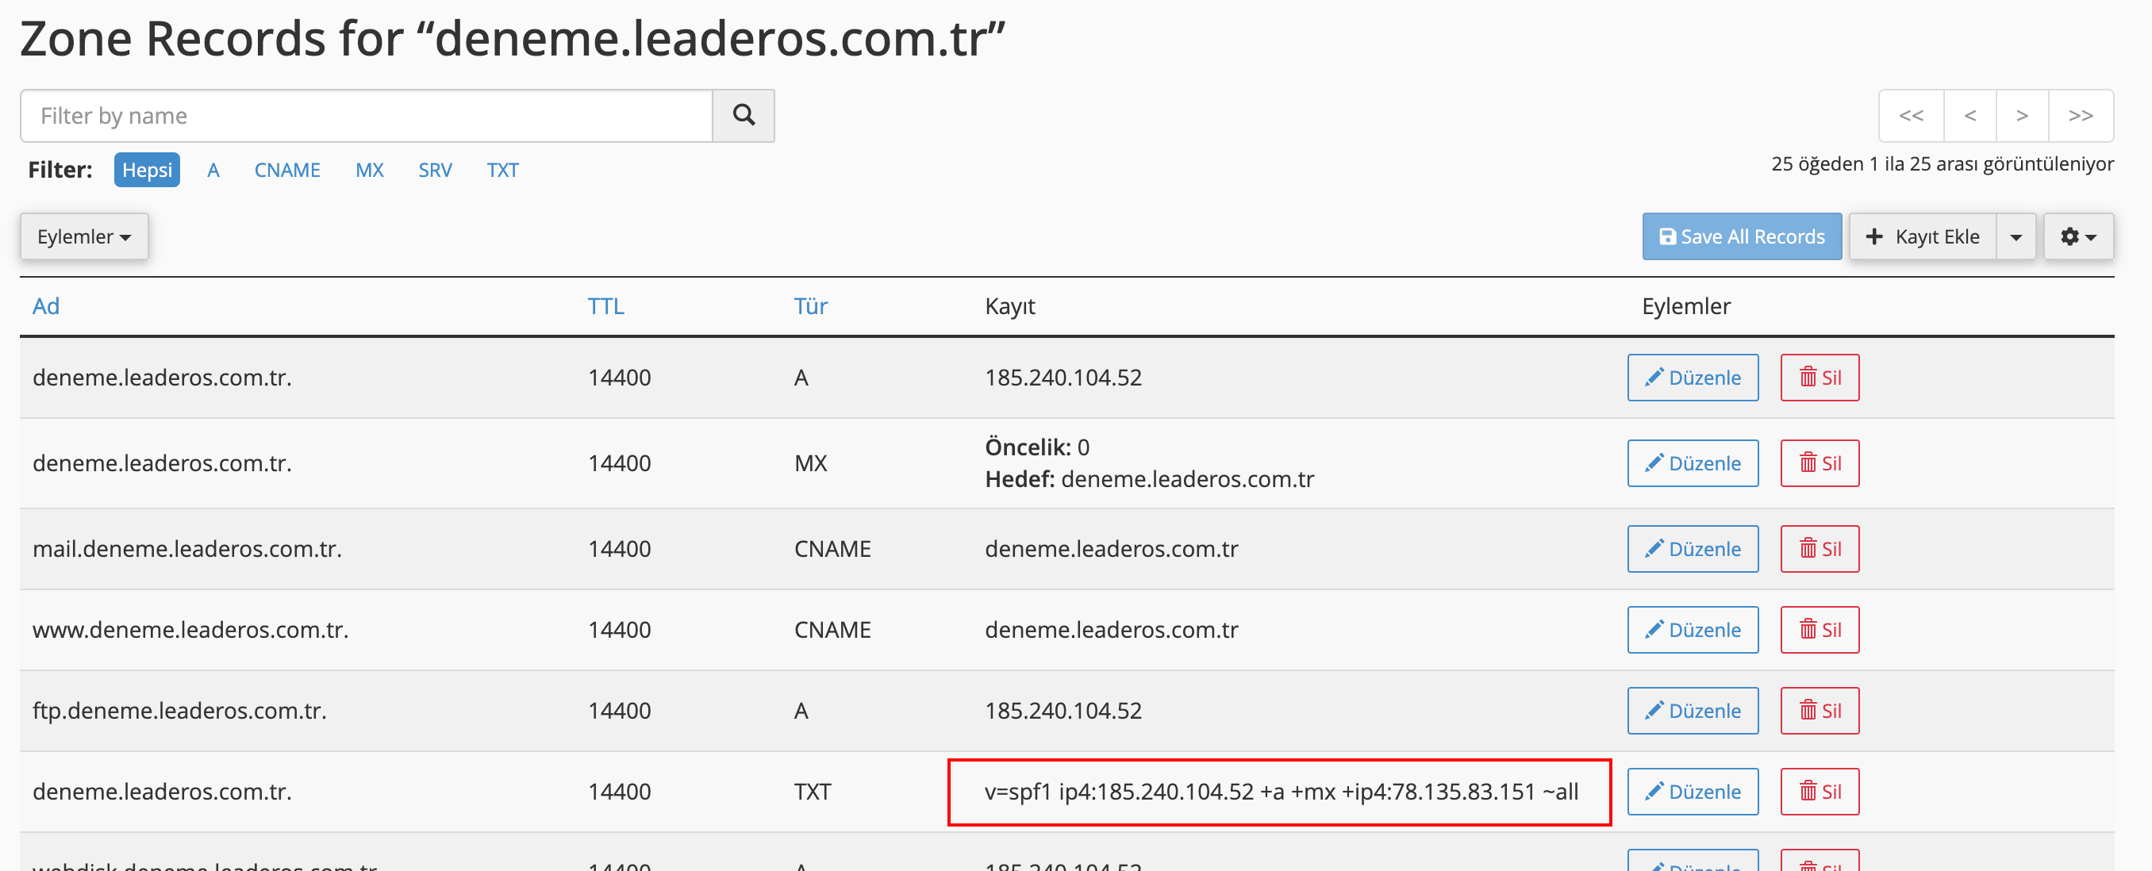Image resolution: width=2152 pixels, height=871 pixels.
Task: Delete the mail CNAME record
Action: coord(1819,549)
